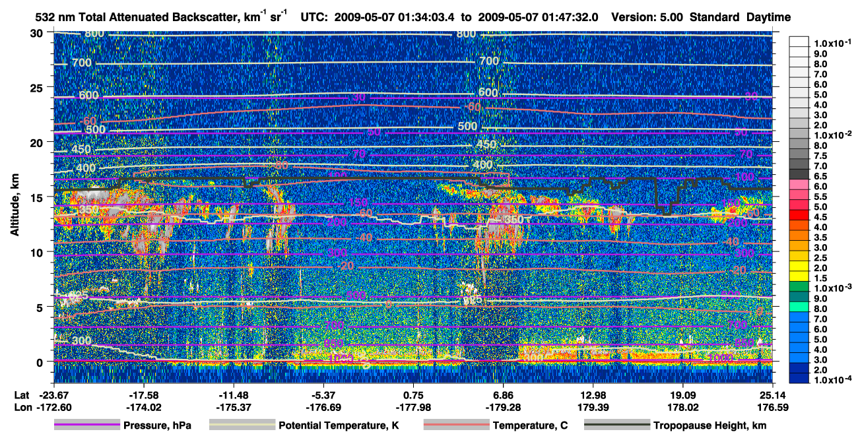The width and height of the screenshot is (858, 440).
Task: Click latitude value '-17.58'
Action: coord(143,394)
